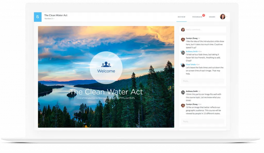Click the Chad Tafolla name link
Screen dimensions: 264x153
click(x=191, y=65)
